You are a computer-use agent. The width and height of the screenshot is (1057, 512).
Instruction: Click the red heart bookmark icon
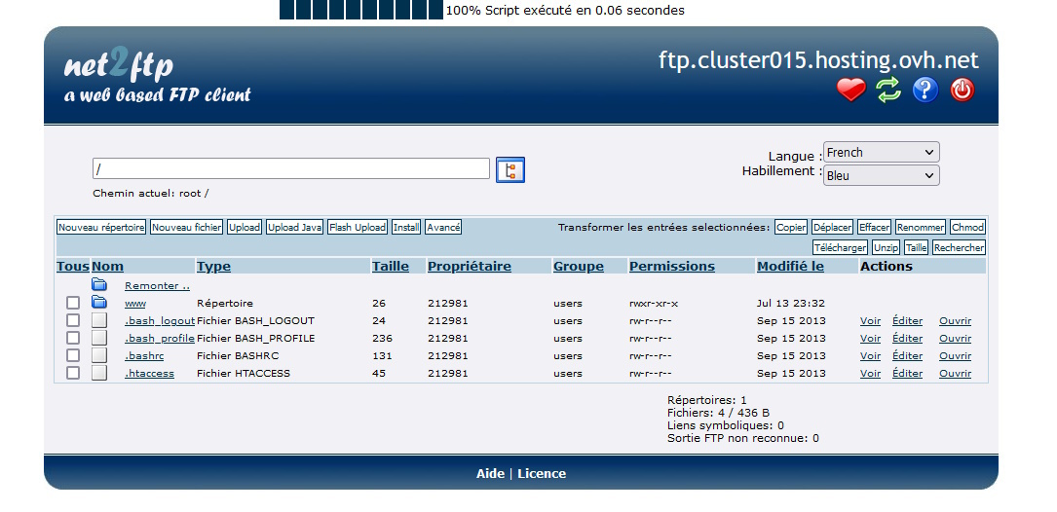(x=850, y=91)
